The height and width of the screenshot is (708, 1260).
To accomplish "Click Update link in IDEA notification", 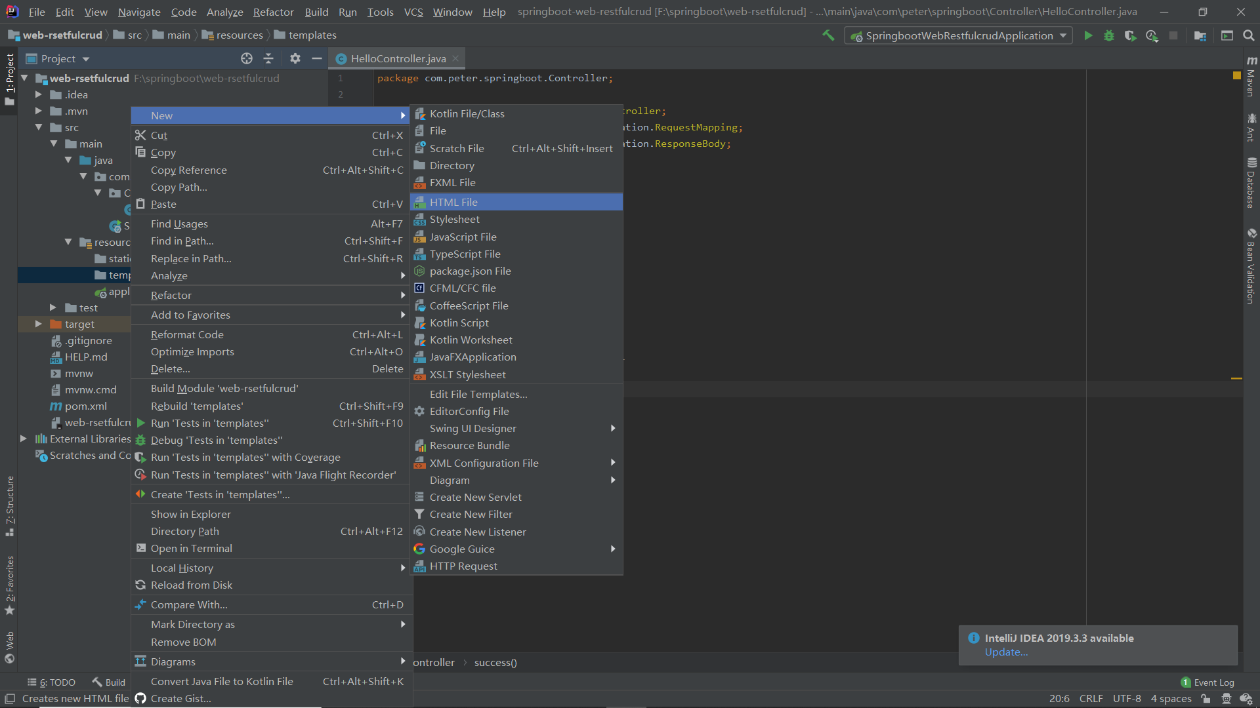I will coord(1006,652).
